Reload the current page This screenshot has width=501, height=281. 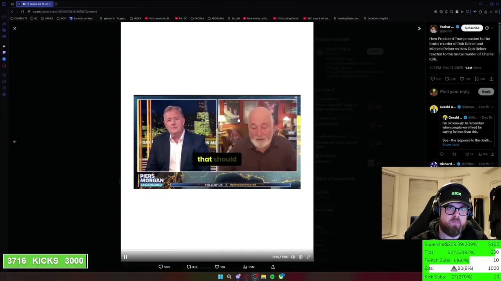22,12
